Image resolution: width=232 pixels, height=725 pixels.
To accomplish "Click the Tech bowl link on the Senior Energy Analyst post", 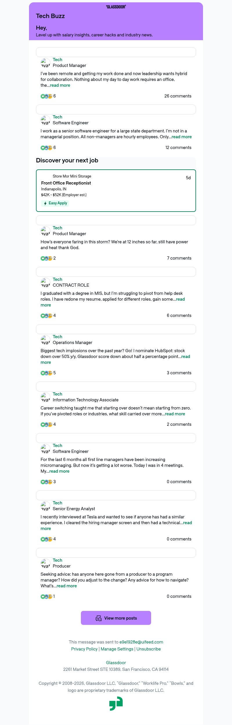I will 57,503.
